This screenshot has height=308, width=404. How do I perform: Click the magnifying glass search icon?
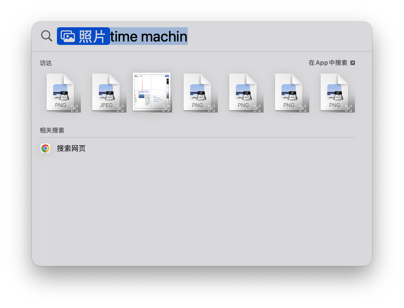coord(46,36)
